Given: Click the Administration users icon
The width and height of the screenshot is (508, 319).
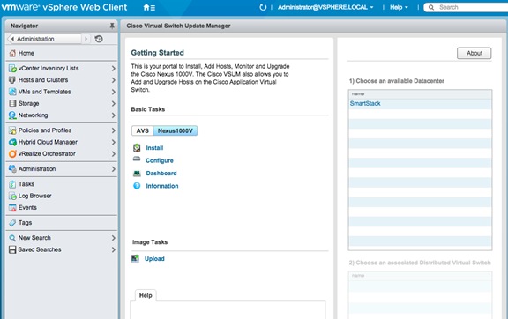Looking at the screenshot, I should [x=12, y=168].
